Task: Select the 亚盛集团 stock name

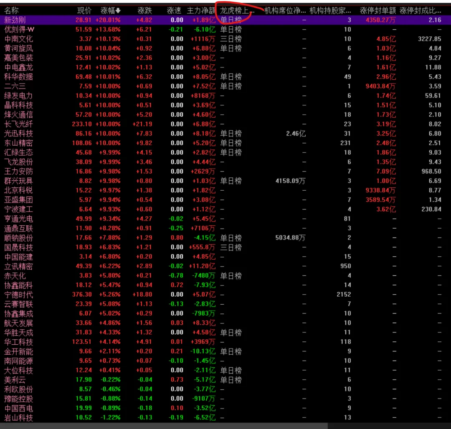Action: coord(19,200)
